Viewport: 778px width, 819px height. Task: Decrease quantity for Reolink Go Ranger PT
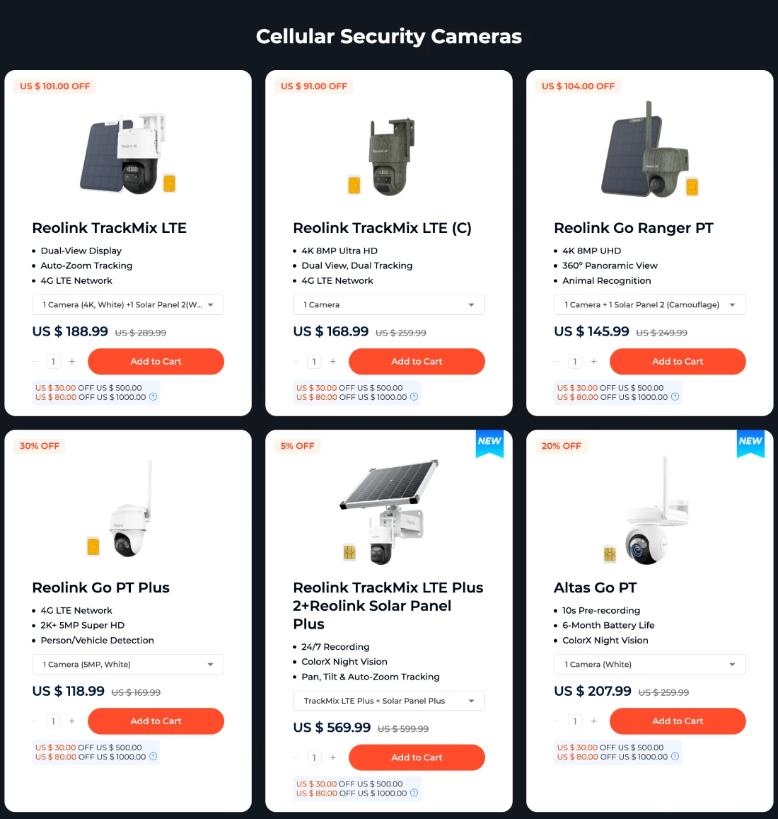tap(557, 362)
